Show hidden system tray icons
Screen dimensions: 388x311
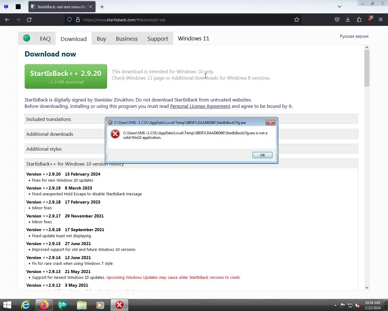pos(335,305)
